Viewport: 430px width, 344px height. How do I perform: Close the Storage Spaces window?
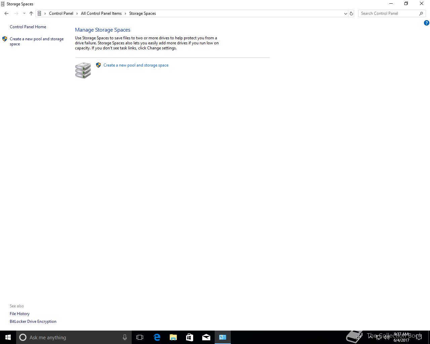[422, 4]
